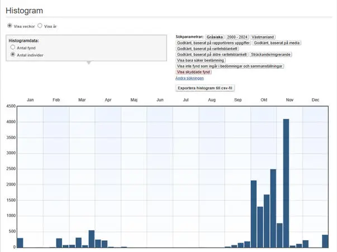Click the first bar in January
This screenshot has height=252, width=337.
20,243
